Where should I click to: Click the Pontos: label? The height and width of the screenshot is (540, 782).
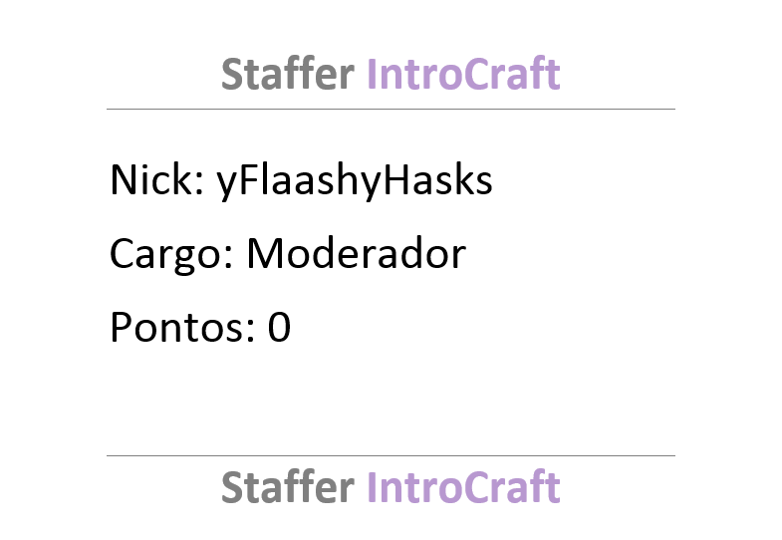coord(182,327)
